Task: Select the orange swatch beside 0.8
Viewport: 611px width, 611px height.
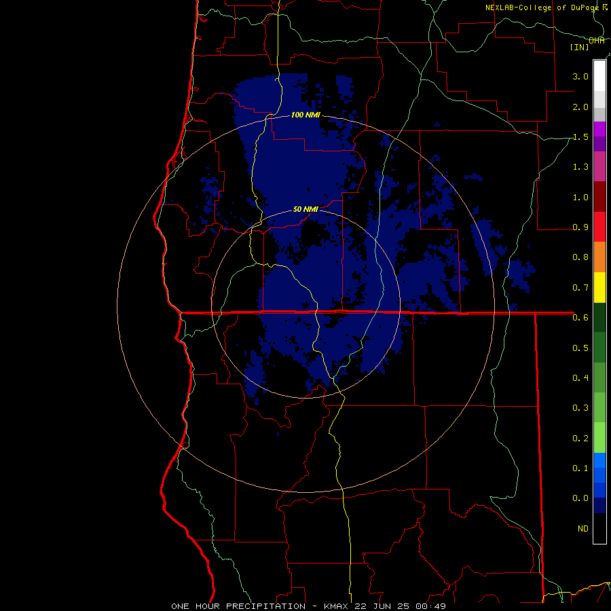Action: pos(599,257)
